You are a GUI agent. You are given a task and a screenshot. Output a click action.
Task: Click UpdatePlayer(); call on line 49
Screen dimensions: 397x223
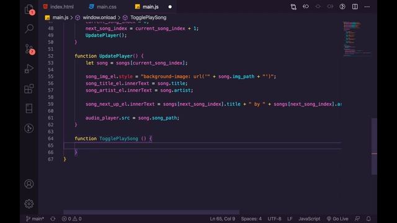pos(106,35)
